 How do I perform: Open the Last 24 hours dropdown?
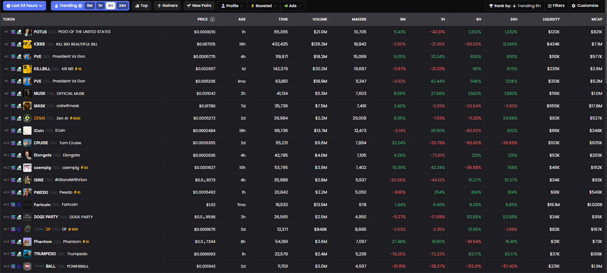[x=24, y=6]
